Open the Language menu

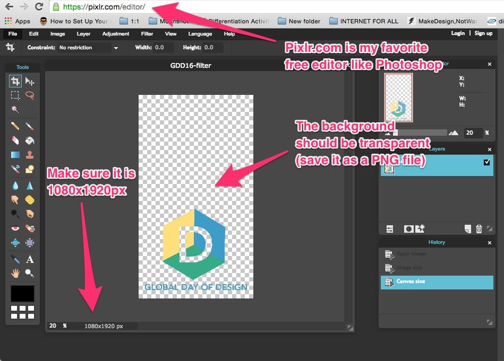point(200,34)
